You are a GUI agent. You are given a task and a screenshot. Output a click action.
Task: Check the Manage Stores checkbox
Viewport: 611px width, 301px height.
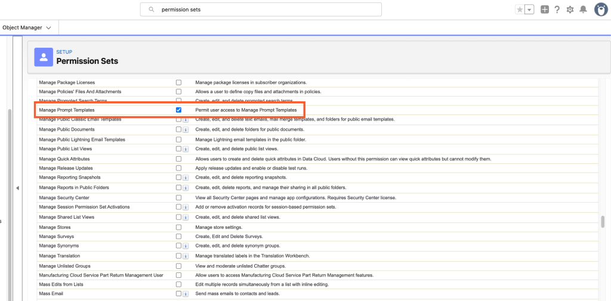178,227
